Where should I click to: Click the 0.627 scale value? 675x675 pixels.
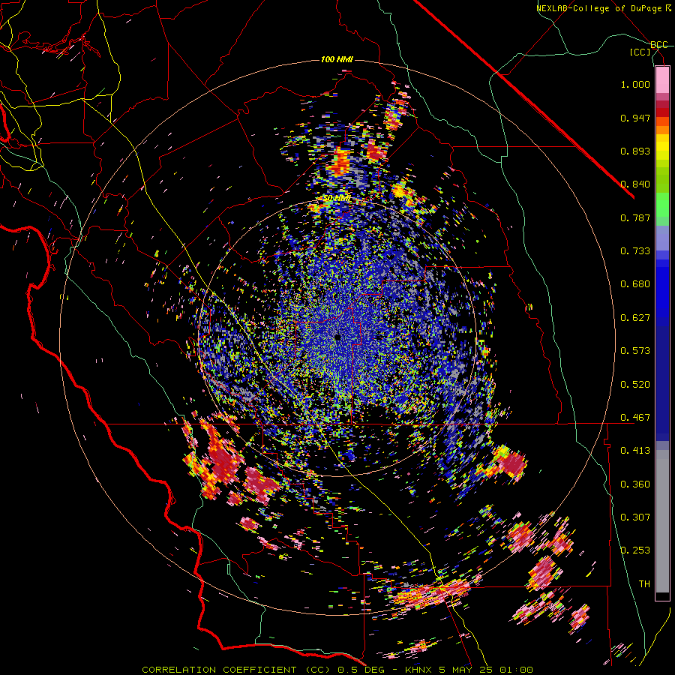tap(635, 318)
